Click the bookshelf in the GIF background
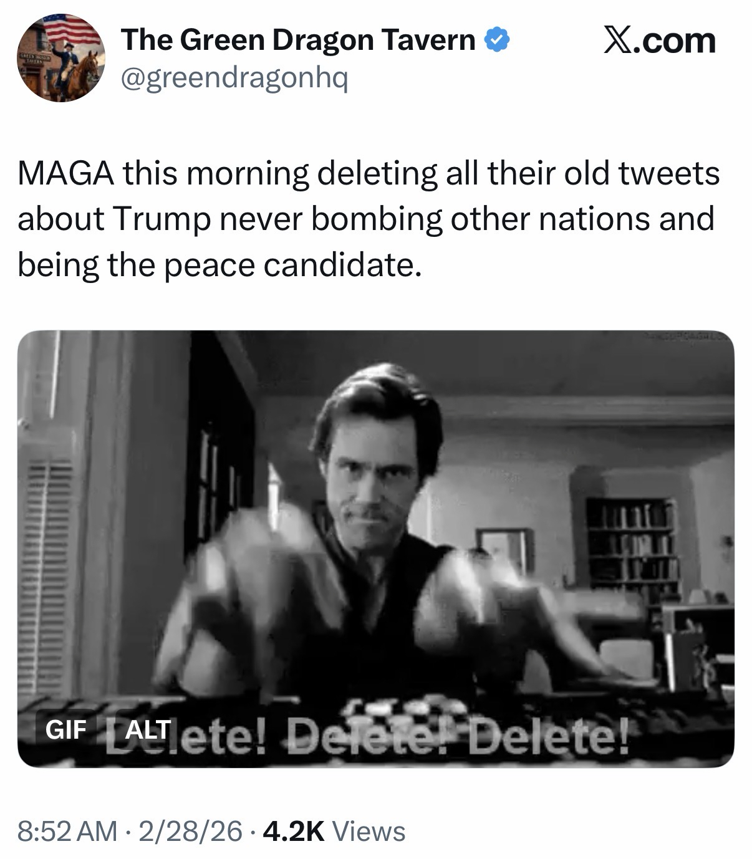752x859 pixels. click(x=631, y=542)
